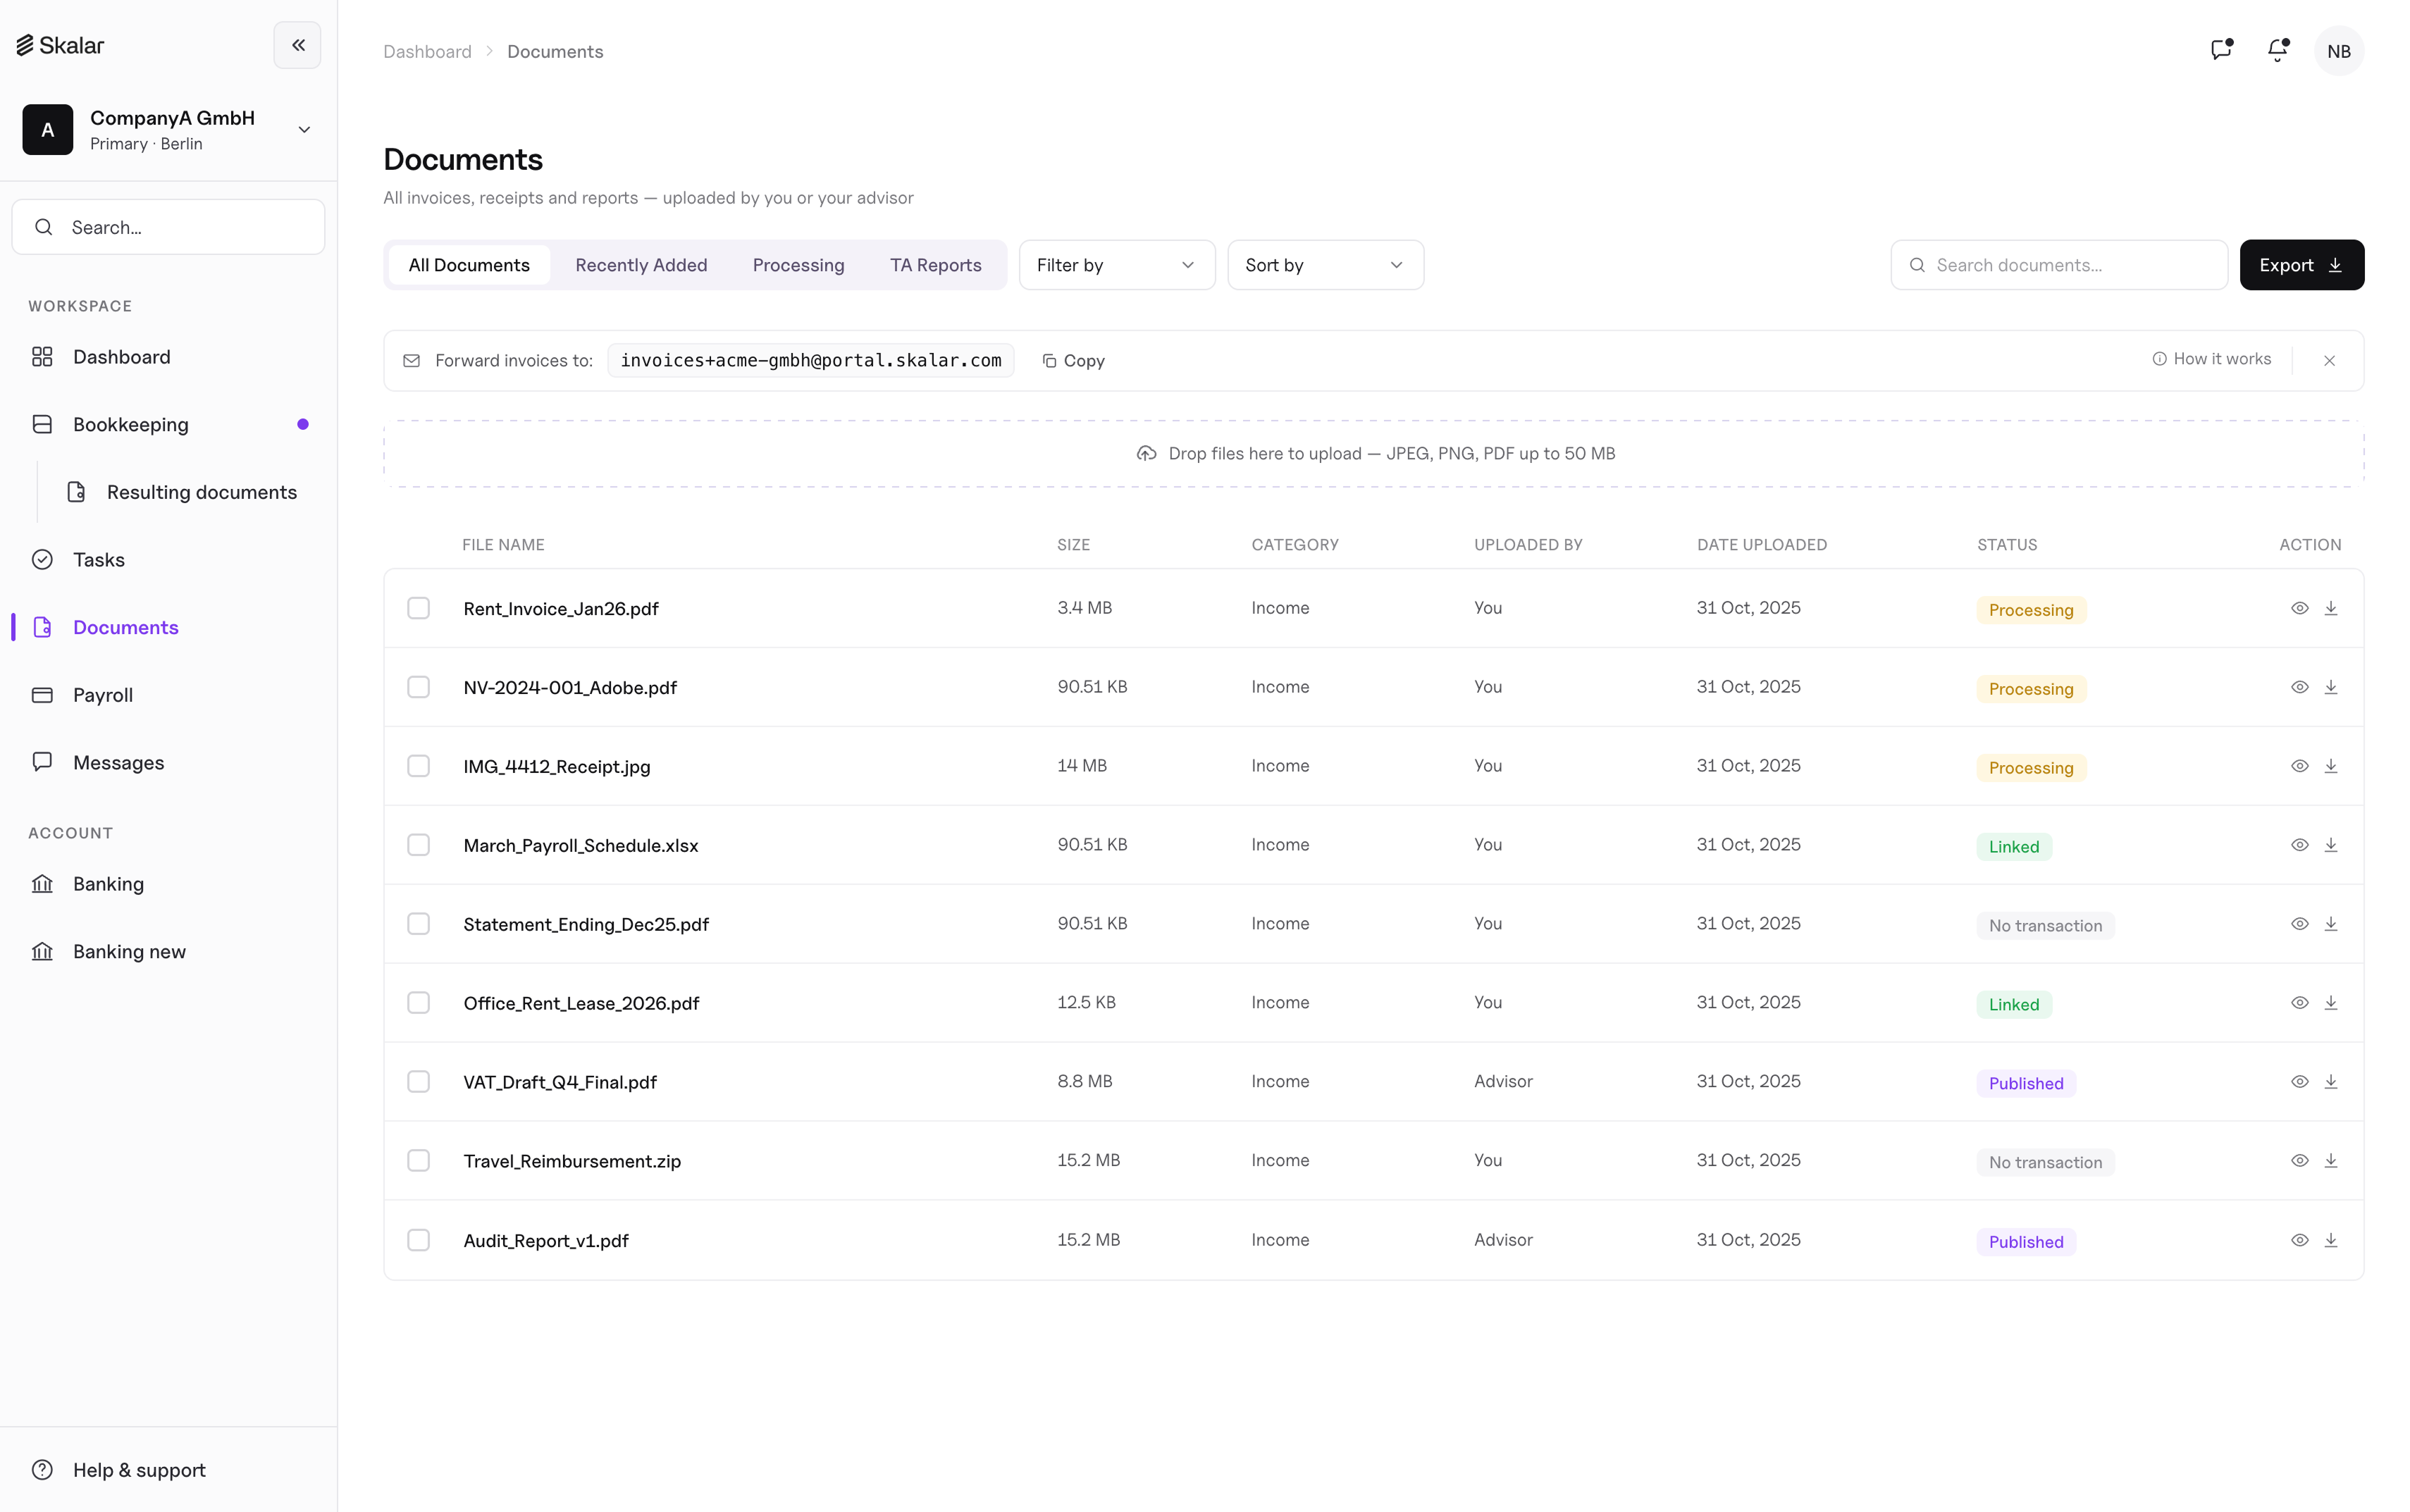Viewport: 2410px width, 1512px height.
Task: Download VAT_Draft_Q4_Final.pdf using download icon
Action: [2330, 1081]
